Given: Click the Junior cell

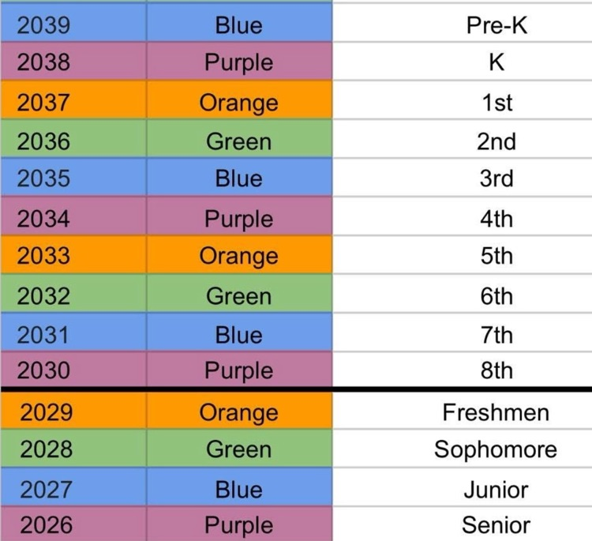Looking at the screenshot, I should click(x=496, y=489).
